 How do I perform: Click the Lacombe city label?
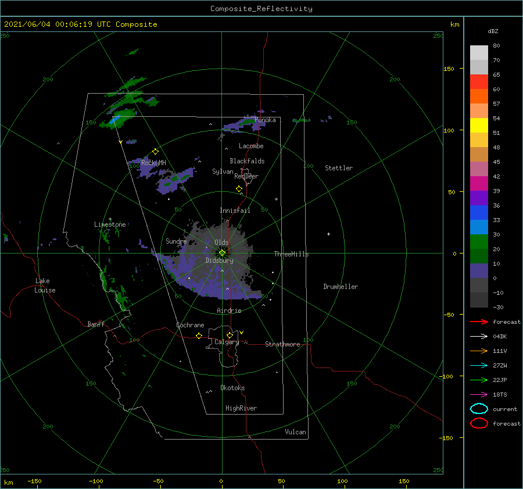[x=251, y=146]
